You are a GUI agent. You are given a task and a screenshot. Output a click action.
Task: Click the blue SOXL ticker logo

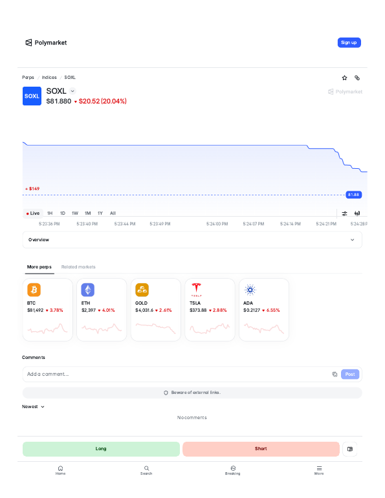[x=32, y=96]
